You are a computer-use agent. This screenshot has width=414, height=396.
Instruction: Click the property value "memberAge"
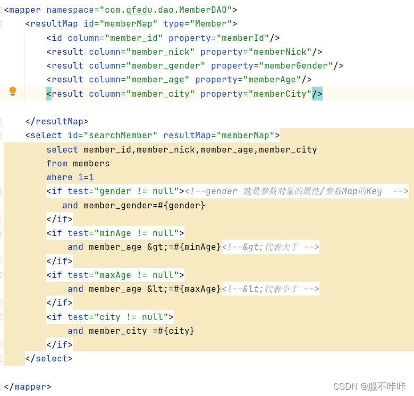[x=272, y=79]
